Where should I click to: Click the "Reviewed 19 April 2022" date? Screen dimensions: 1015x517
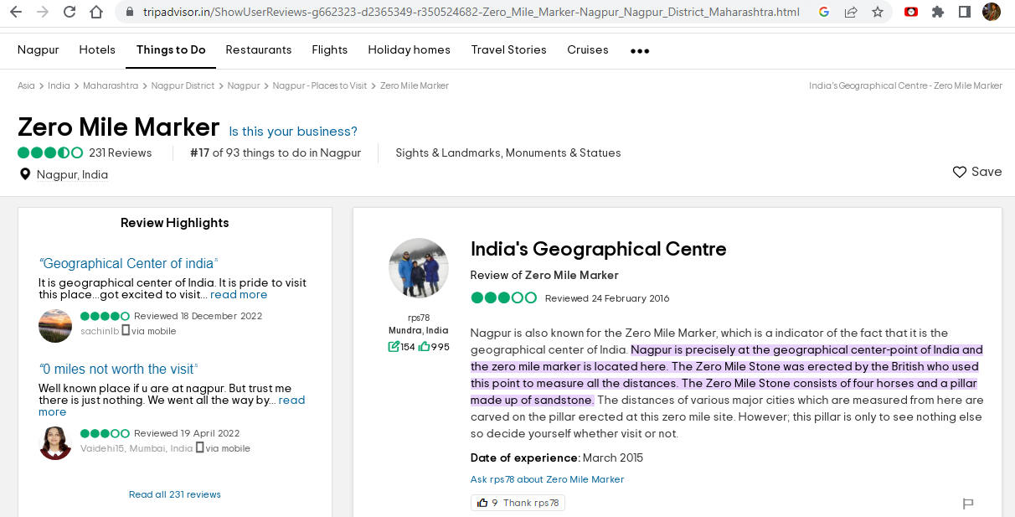(x=188, y=433)
